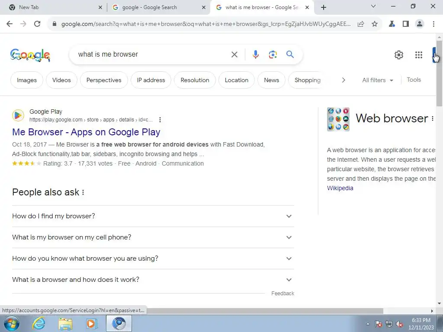Screen dimensions: 443x332
Task: Click the blue magnifier search button
Action: (290, 54)
